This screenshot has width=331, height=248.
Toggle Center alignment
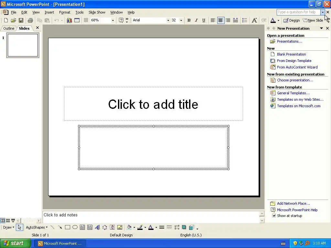coord(220,20)
